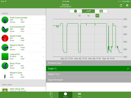
Task: Click the angle line chart area
Action: [x=88, y=38]
